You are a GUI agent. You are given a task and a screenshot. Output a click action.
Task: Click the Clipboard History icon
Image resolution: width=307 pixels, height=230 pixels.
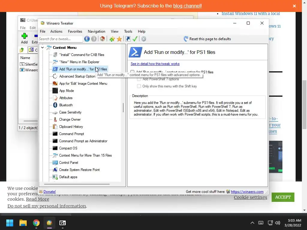click(x=55, y=127)
